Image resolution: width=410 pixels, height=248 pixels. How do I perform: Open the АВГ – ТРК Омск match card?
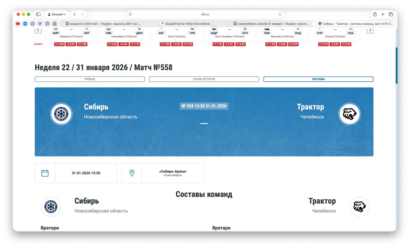click(x=177, y=35)
